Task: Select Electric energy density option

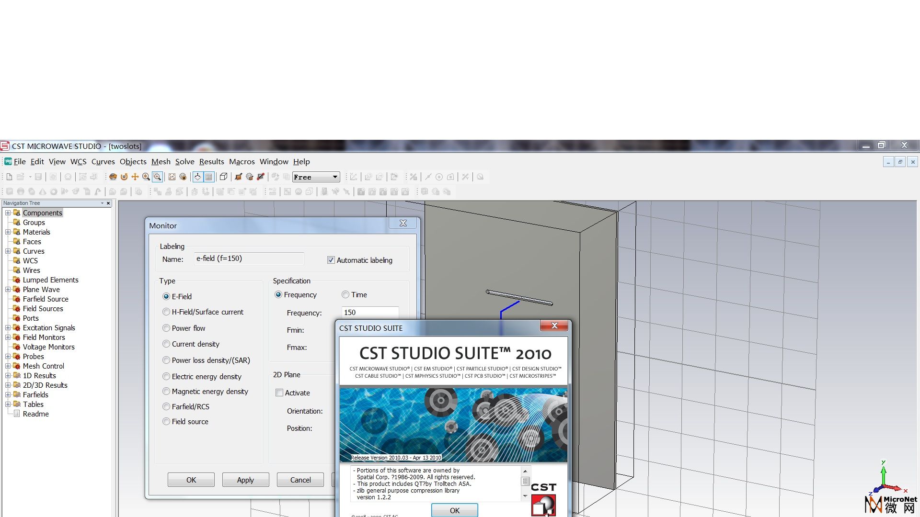Action: pyautogui.click(x=166, y=377)
